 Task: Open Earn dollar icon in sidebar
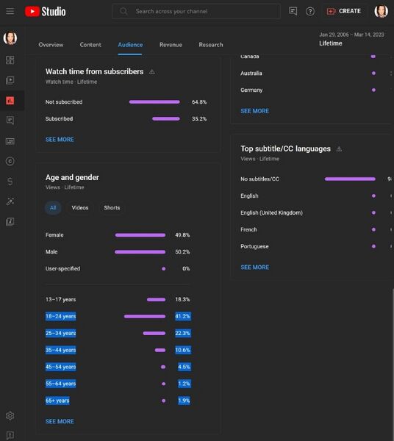pyautogui.click(x=10, y=182)
